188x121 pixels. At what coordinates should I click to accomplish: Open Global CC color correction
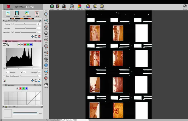pos(79,7)
